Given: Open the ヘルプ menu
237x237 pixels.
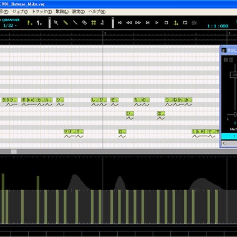Looking at the screenshot, I should click(97, 12).
